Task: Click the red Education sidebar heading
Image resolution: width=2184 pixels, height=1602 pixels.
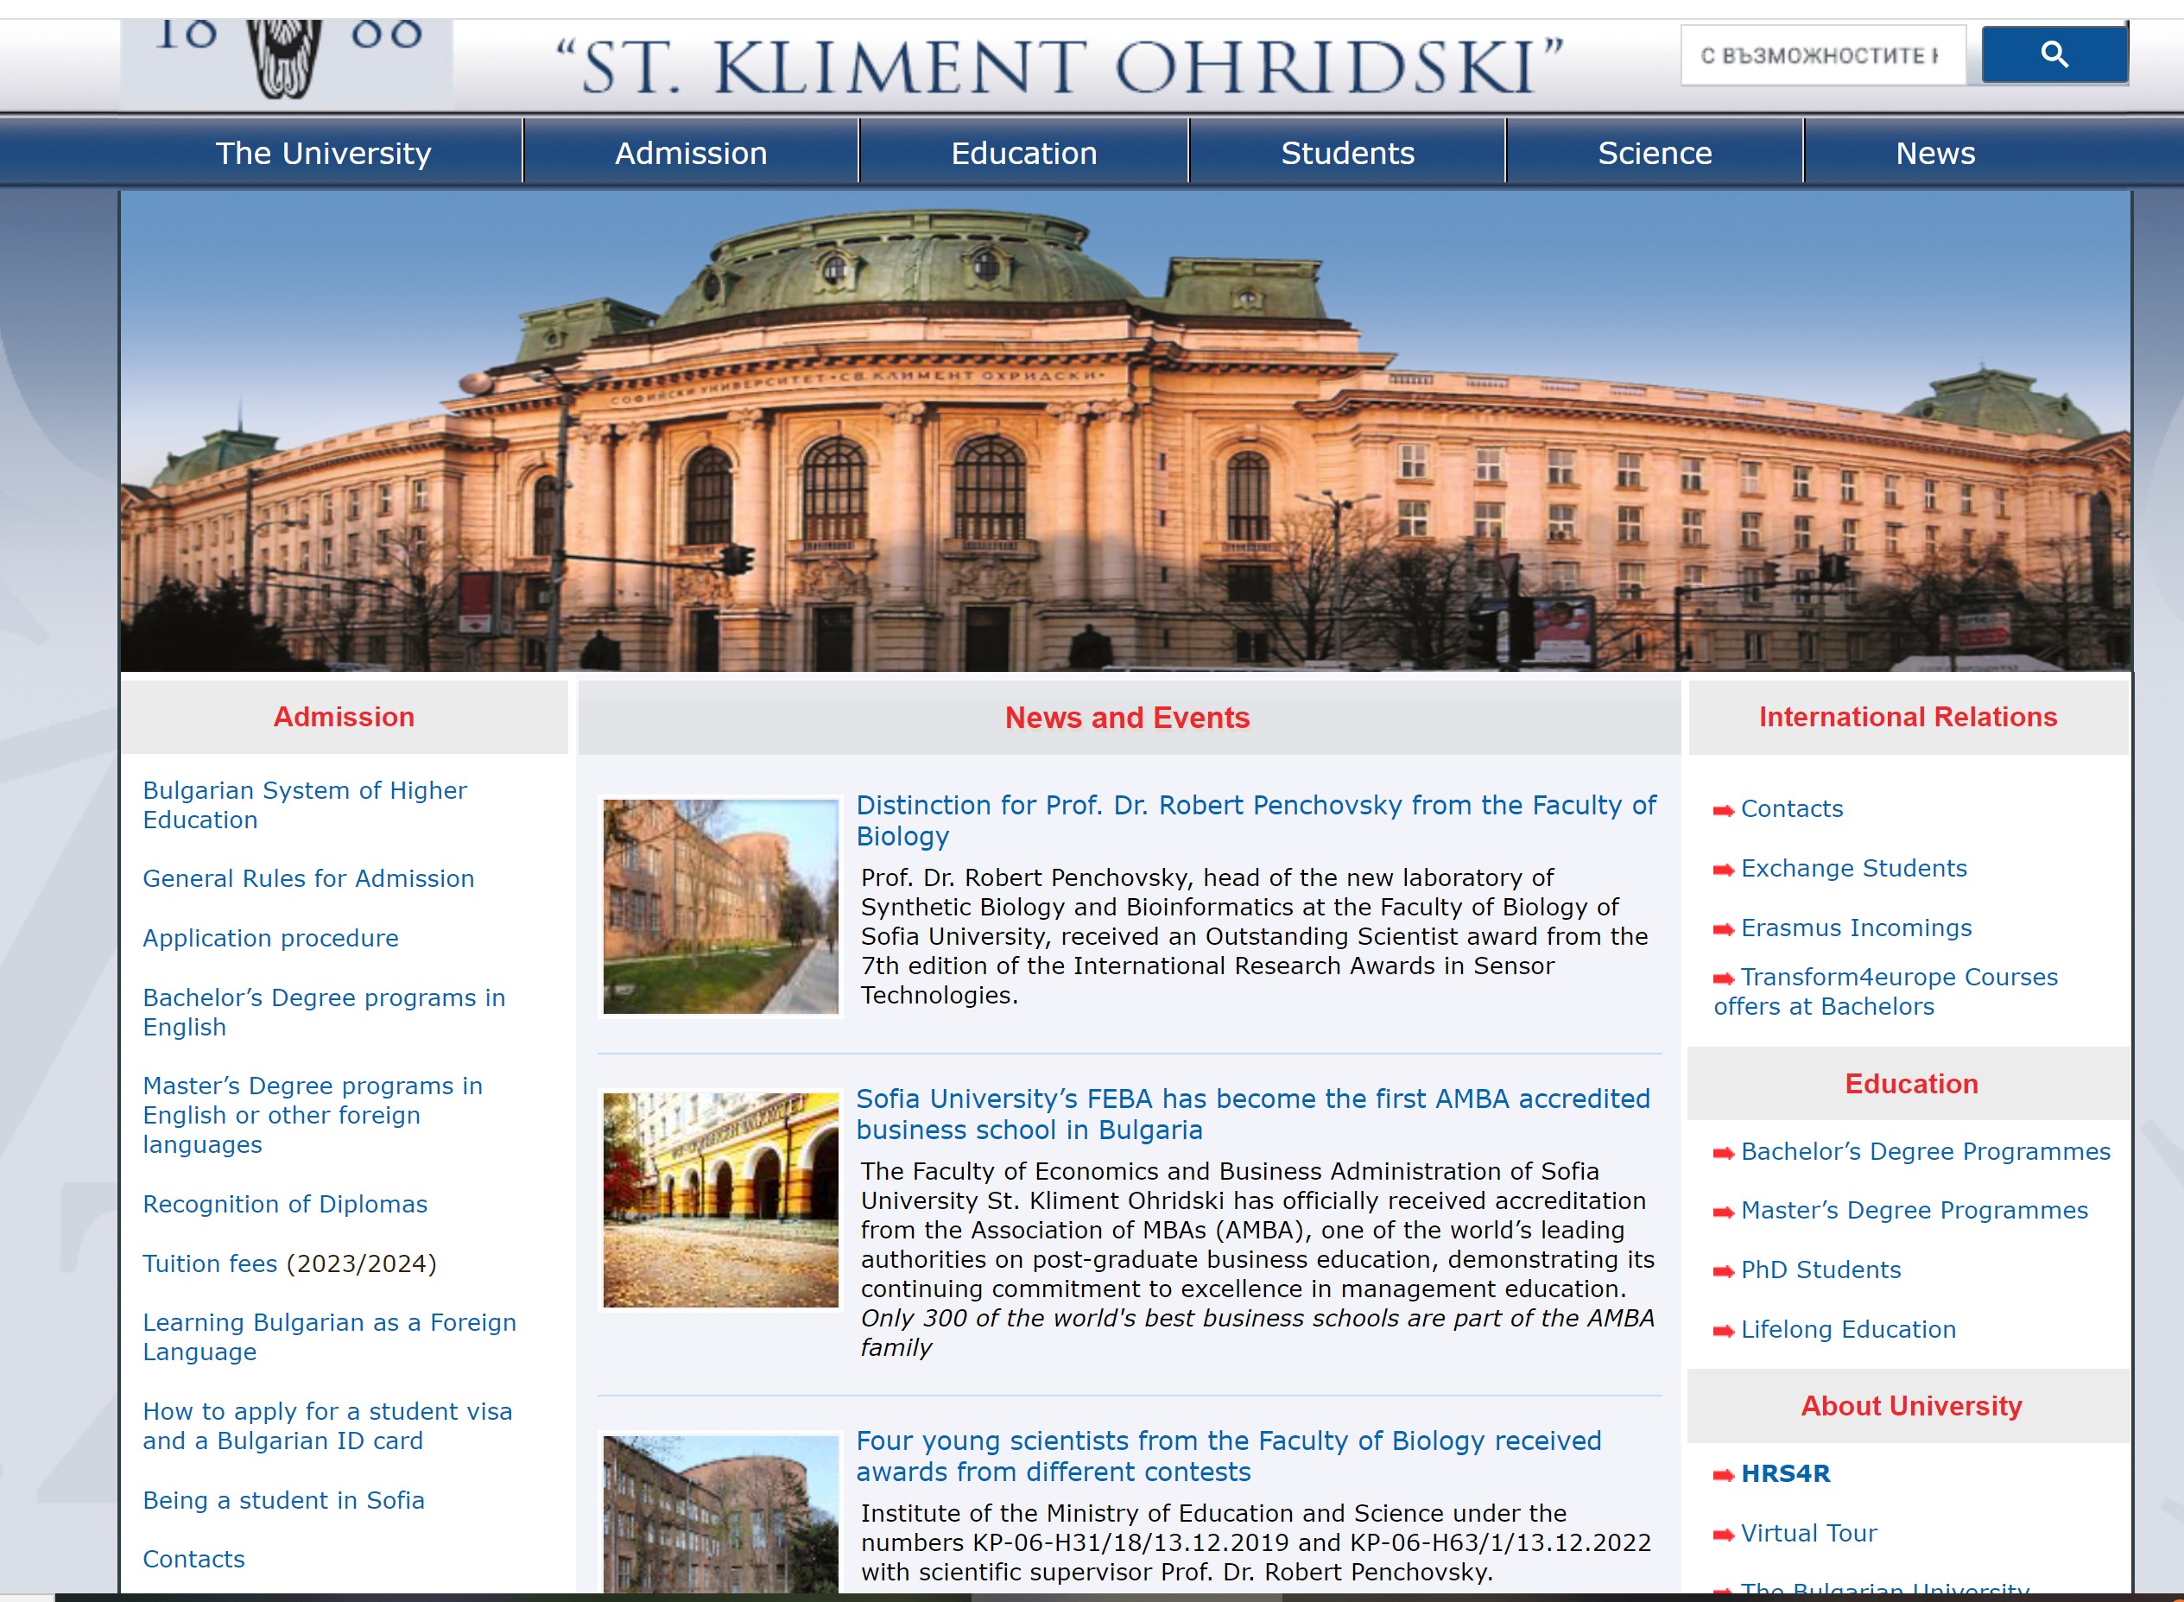Action: point(1910,1084)
